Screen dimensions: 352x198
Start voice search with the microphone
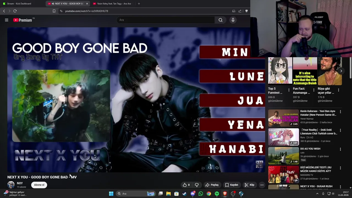[x=233, y=20]
